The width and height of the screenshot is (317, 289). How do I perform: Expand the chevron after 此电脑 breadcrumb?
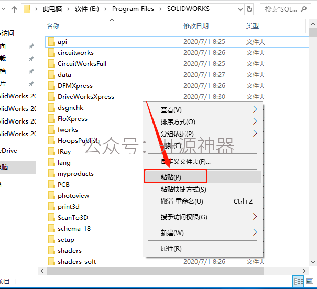click(x=68, y=9)
